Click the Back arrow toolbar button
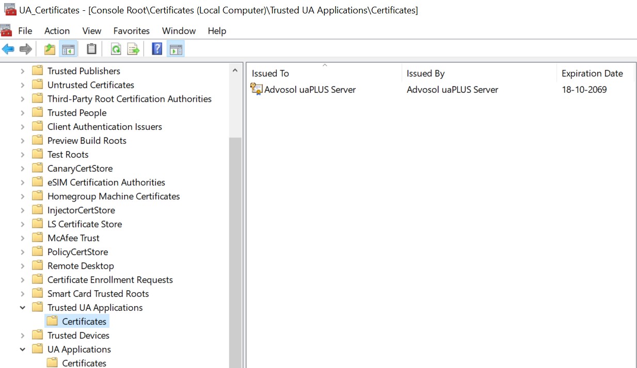This screenshot has height=368, width=637. point(8,49)
